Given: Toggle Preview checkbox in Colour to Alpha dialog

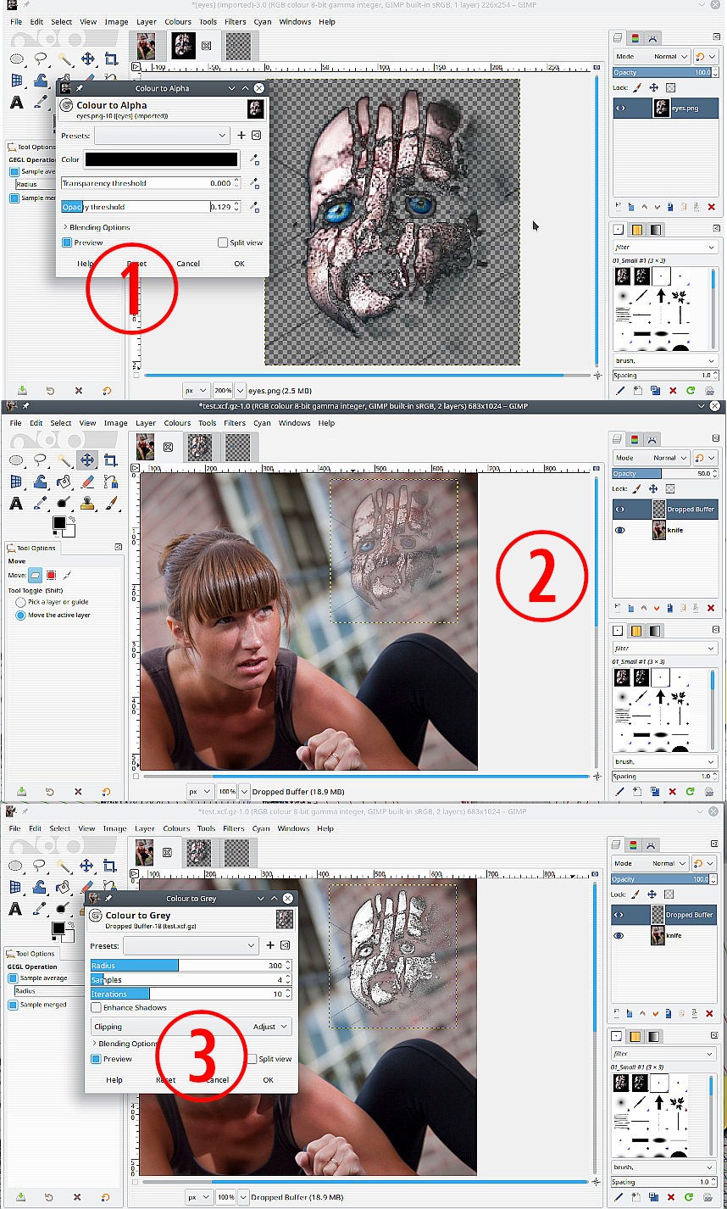Looking at the screenshot, I should (67, 242).
